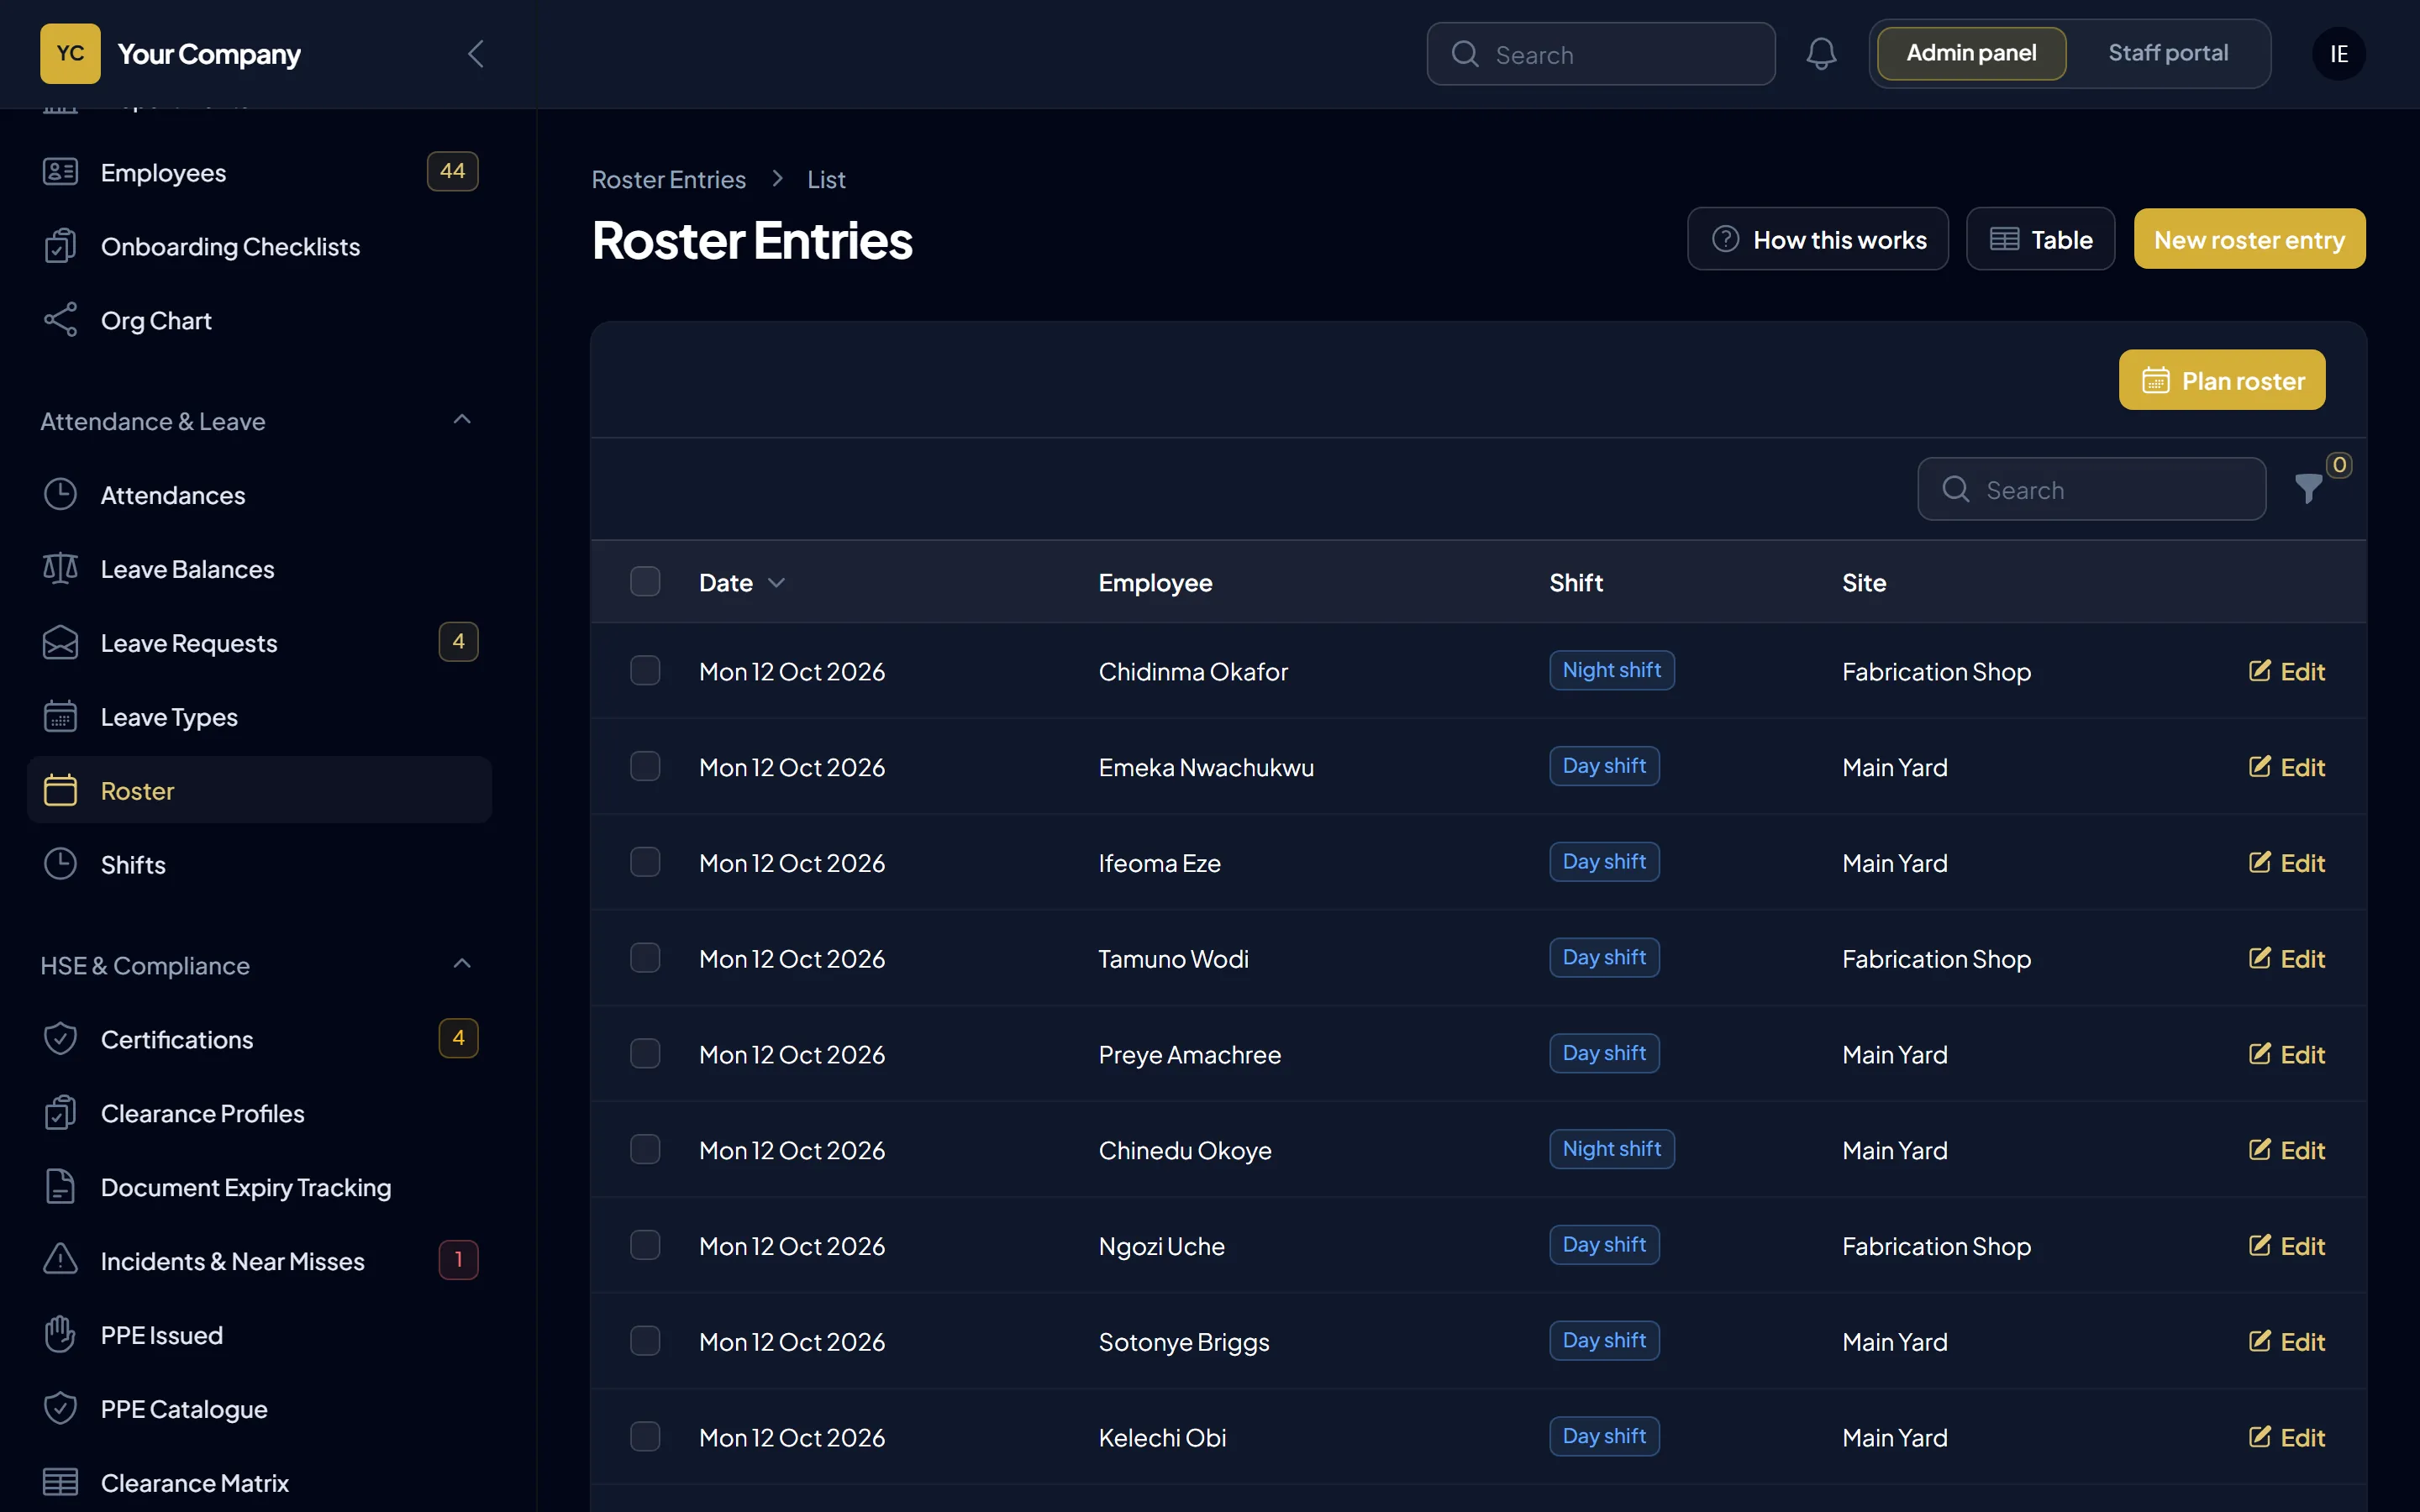Open the IE user avatar menu

coord(2338,54)
